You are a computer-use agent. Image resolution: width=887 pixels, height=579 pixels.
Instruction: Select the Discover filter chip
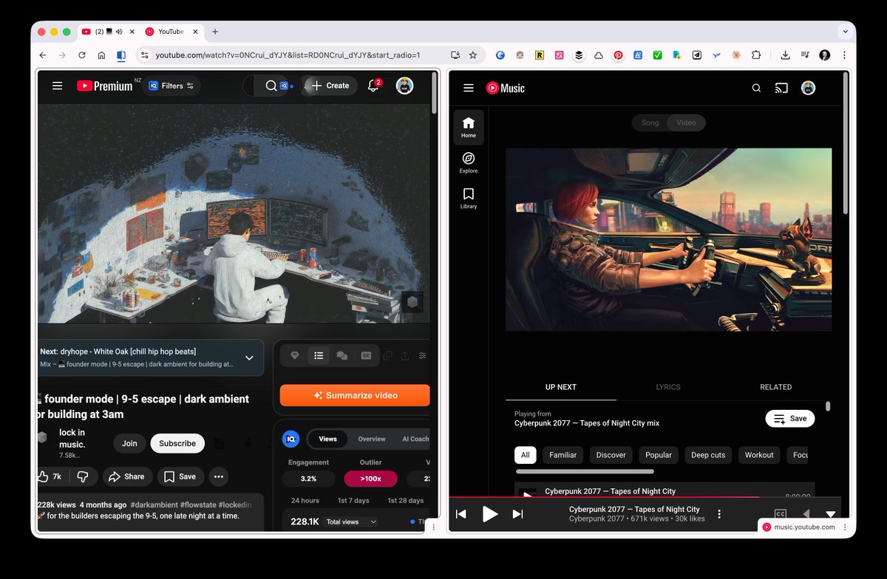(611, 455)
